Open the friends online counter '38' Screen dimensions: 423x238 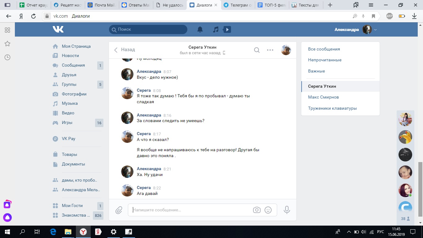(x=405, y=218)
